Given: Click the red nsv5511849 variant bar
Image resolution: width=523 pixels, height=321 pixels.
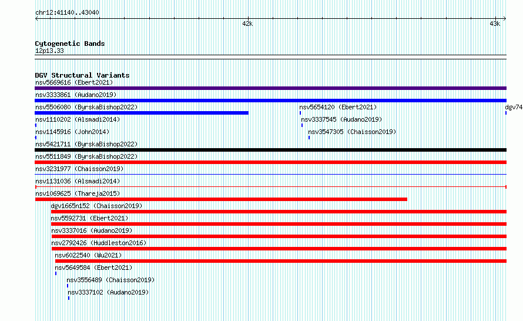Looking at the screenshot, I should (x=270, y=162).
